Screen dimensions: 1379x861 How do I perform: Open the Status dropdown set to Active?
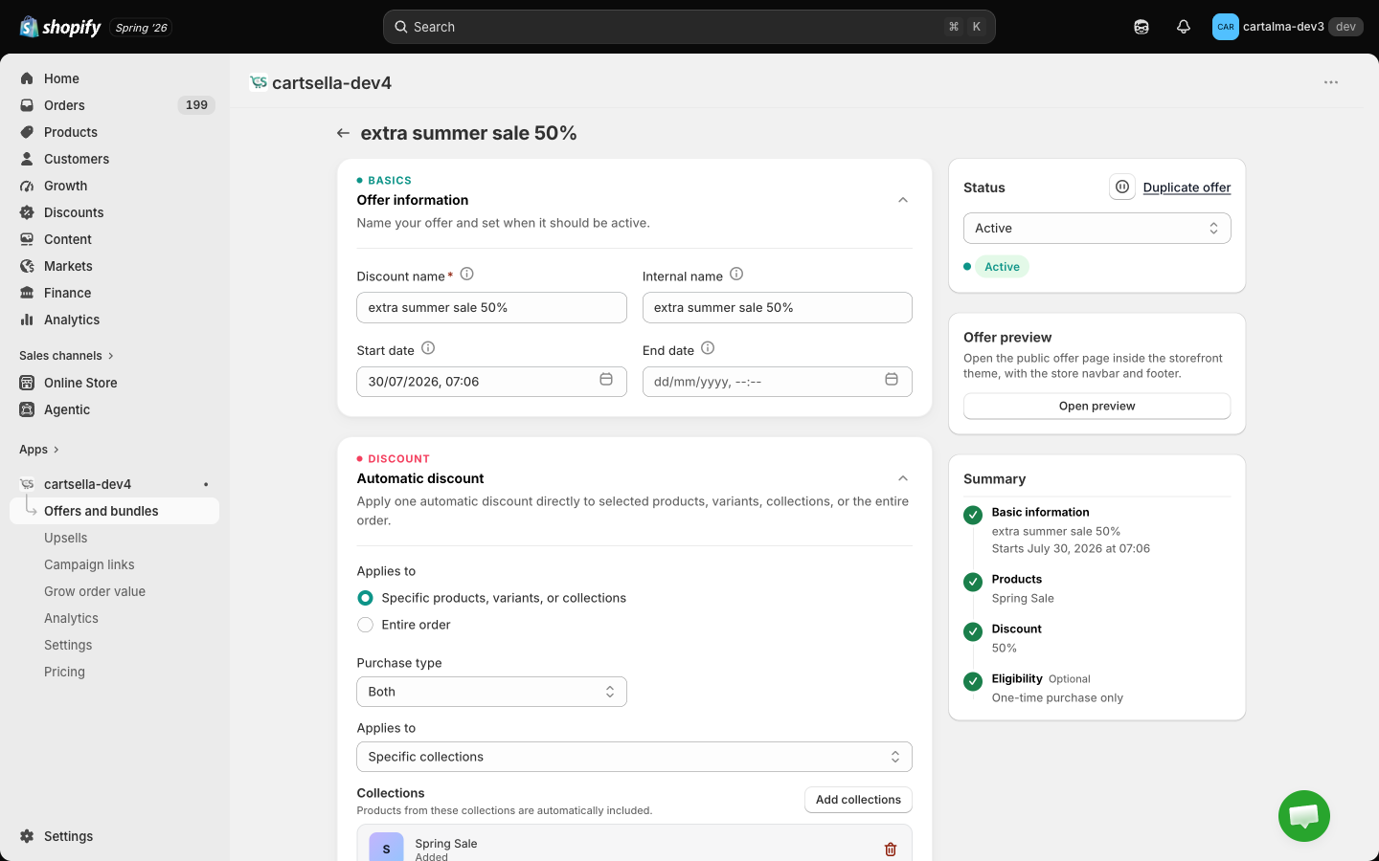point(1097,228)
